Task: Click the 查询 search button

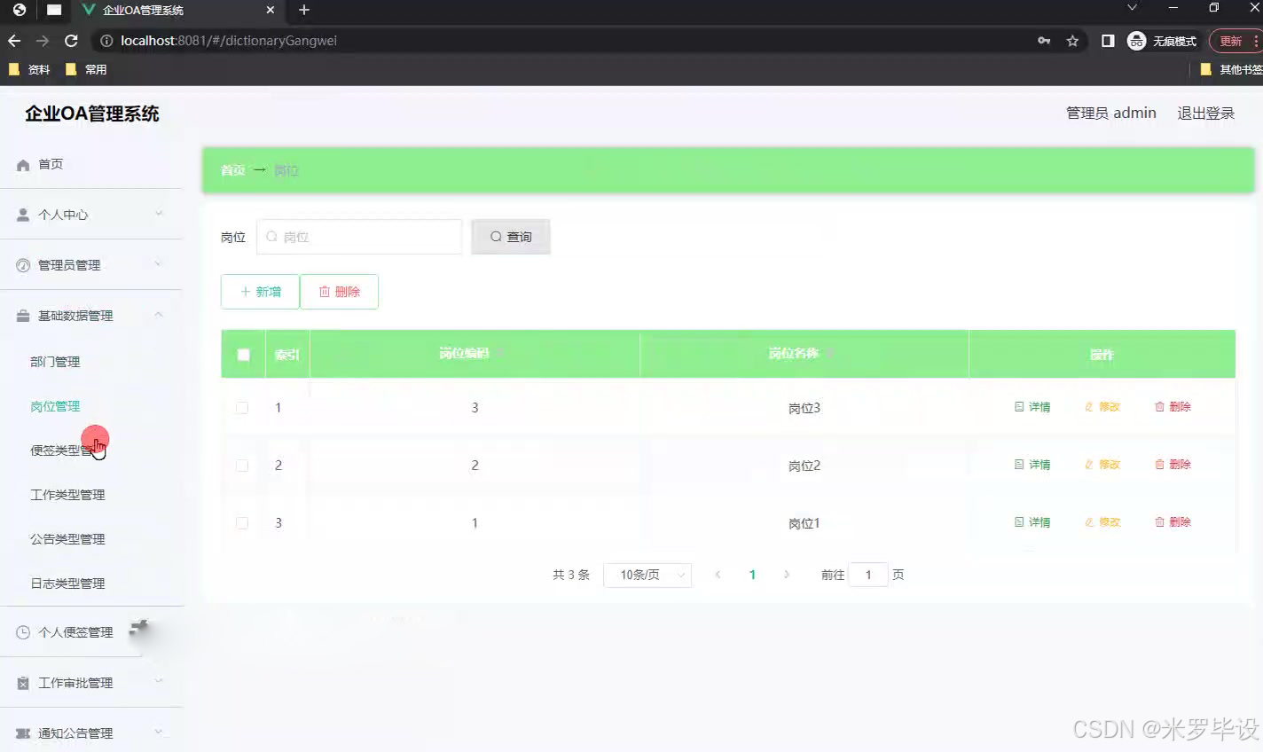Action: (x=511, y=237)
